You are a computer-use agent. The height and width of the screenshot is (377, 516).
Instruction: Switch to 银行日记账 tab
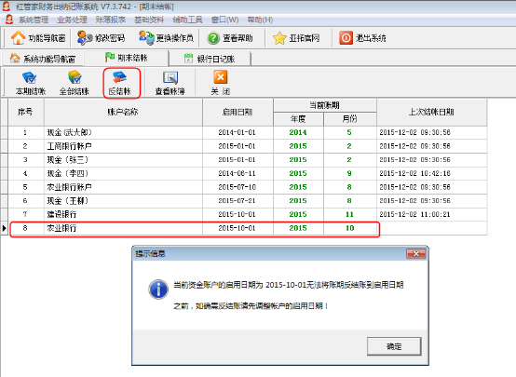click(x=210, y=59)
